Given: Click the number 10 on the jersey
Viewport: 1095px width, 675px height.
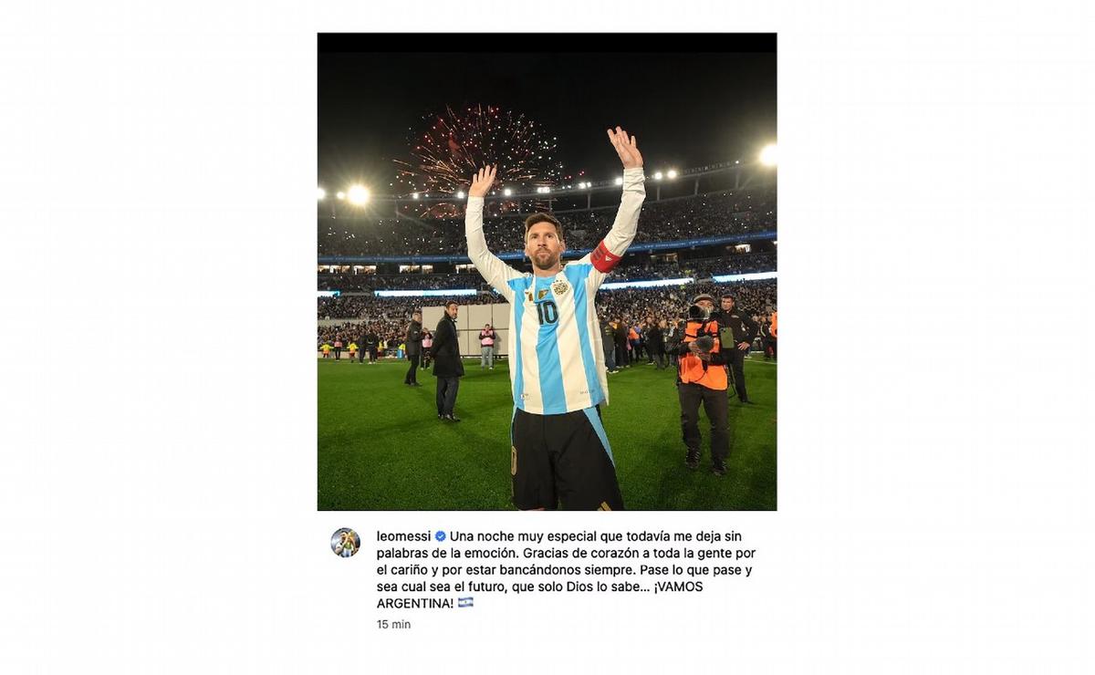Looking at the screenshot, I should click(547, 313).
